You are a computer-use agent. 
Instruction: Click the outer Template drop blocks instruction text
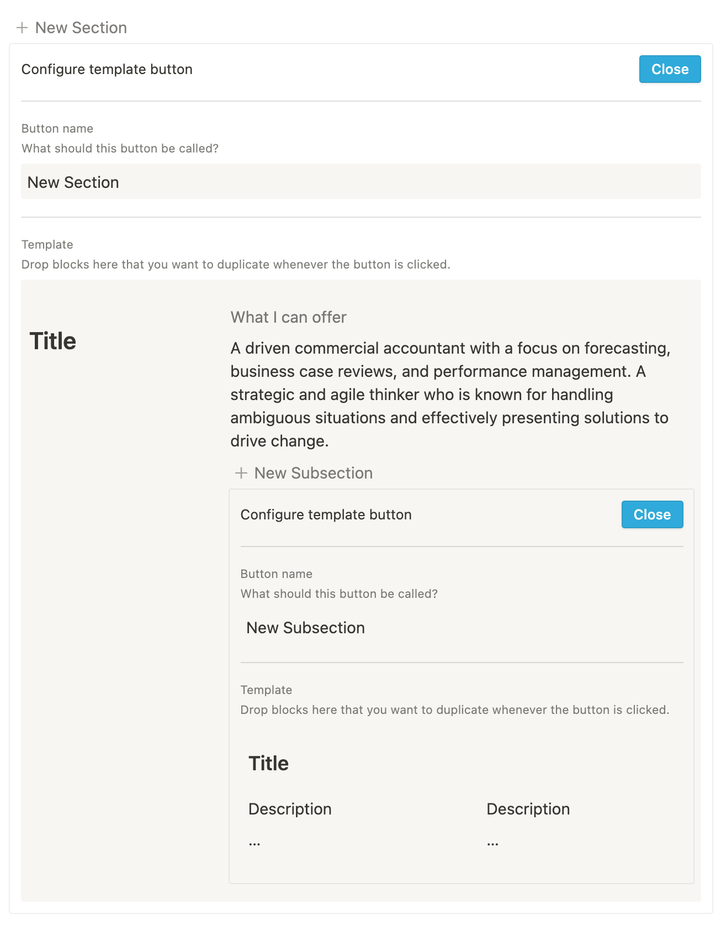point(236,264)
